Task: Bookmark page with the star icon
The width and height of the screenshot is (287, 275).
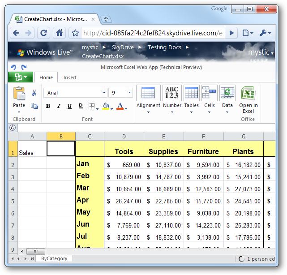Action: point(75,33)
